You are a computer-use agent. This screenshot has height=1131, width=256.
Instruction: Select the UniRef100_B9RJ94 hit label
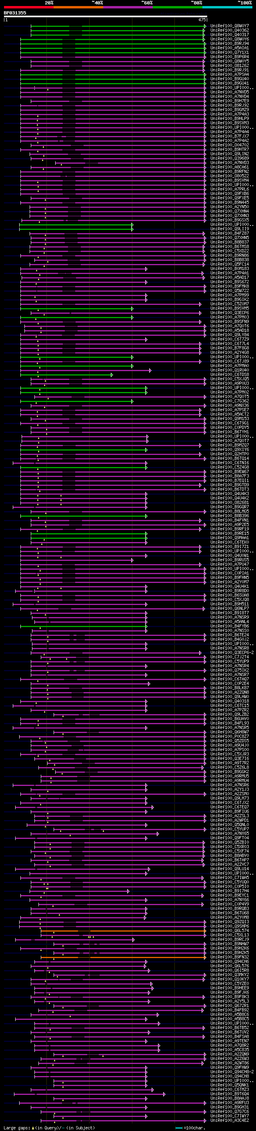point(229,43)
